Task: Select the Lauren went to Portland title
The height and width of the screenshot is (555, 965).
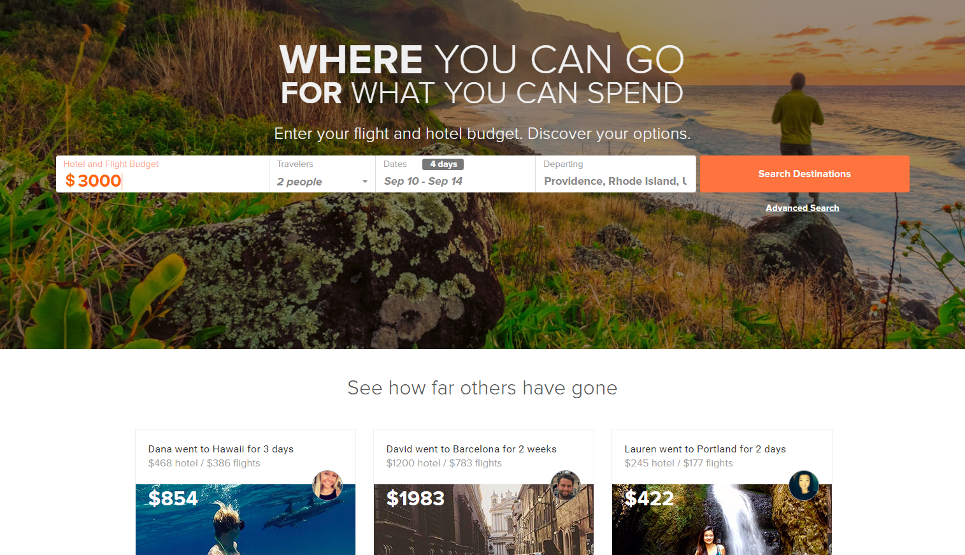Action: pos(705,449)
